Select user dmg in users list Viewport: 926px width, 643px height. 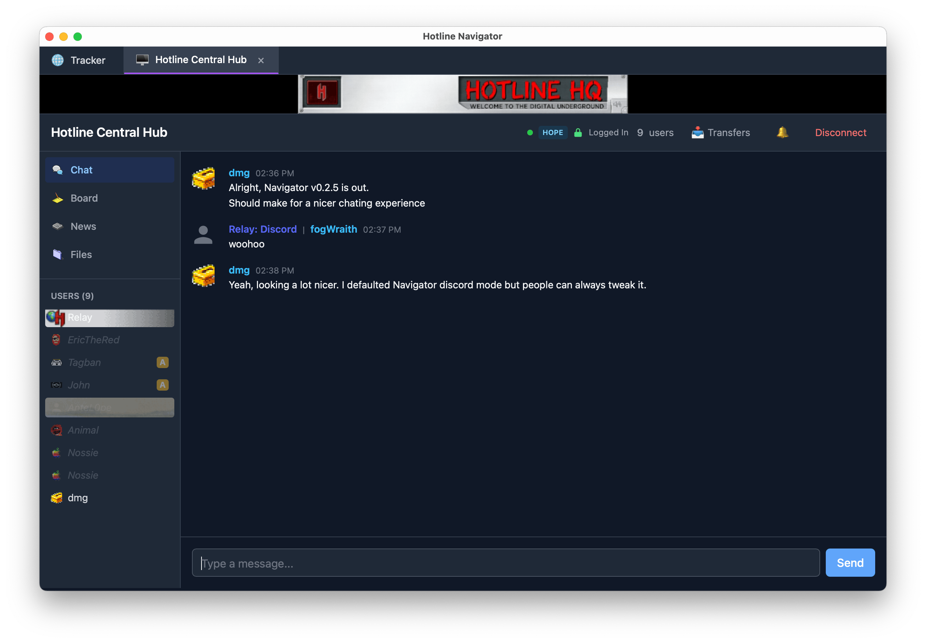coord(110,498)
